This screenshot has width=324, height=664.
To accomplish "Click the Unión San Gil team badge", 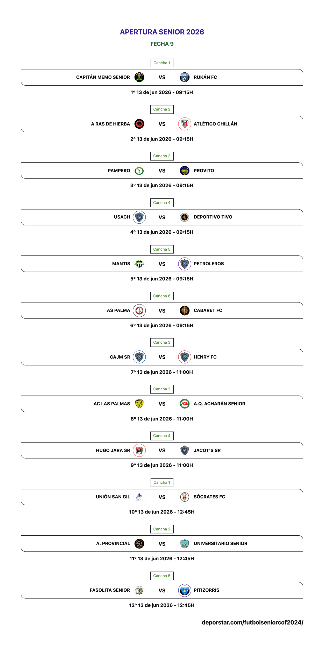I will point(139,497).
